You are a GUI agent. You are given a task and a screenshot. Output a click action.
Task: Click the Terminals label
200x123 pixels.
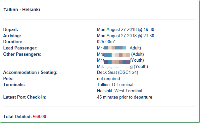pos(14,85)
